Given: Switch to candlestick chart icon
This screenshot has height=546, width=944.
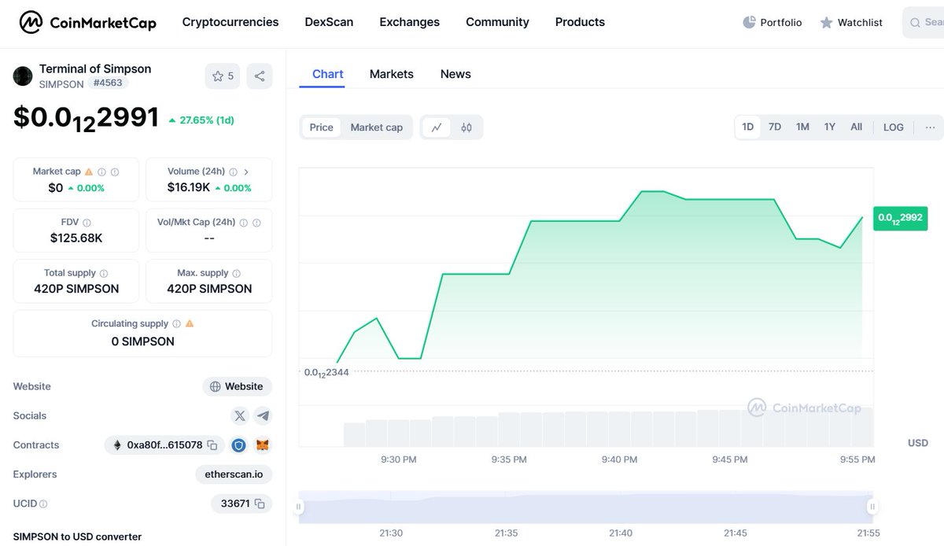Looking at the screenshot, I should (466, 127).
